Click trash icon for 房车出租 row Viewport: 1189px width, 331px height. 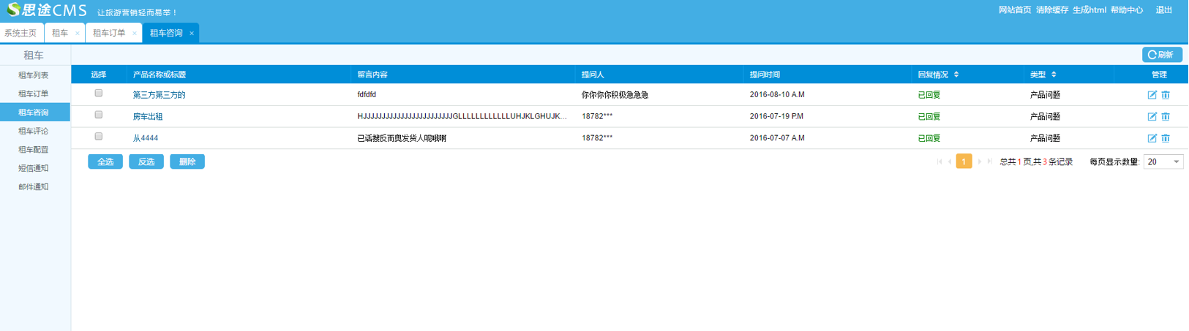point(1166,117)
